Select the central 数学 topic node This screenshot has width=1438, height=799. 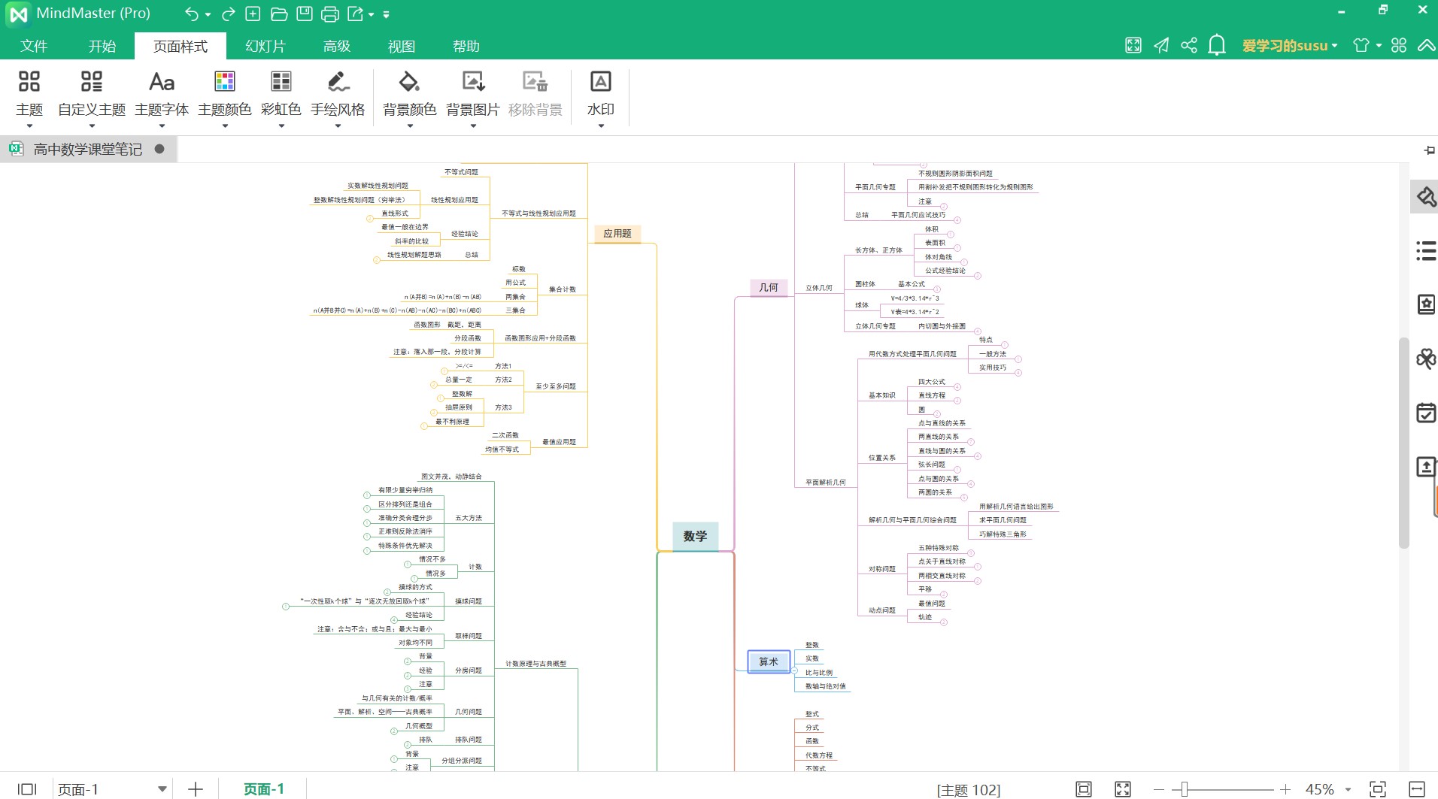point(695,536)
